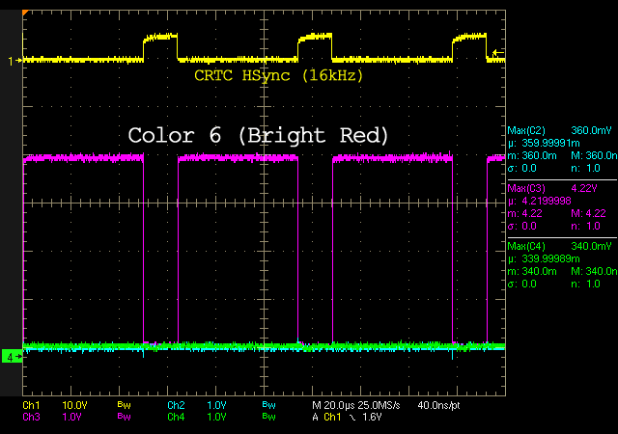618x434 pixels.
Task: Click the Color 6 (Bright Red) annotation
Action: [x=258, y=136]
